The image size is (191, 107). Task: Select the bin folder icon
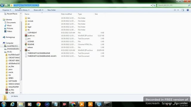[x=26, y=18]
